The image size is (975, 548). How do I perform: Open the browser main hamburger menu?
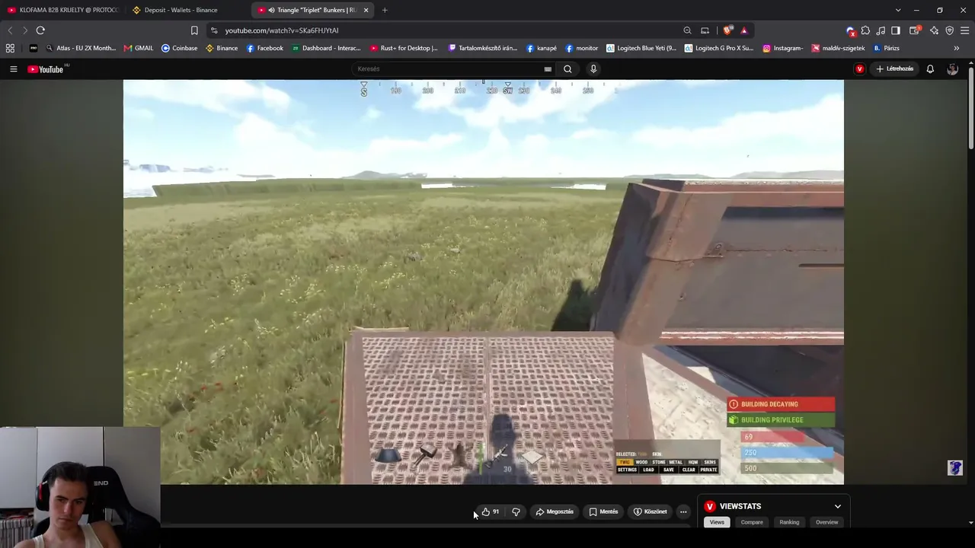[x=964, y=30]
